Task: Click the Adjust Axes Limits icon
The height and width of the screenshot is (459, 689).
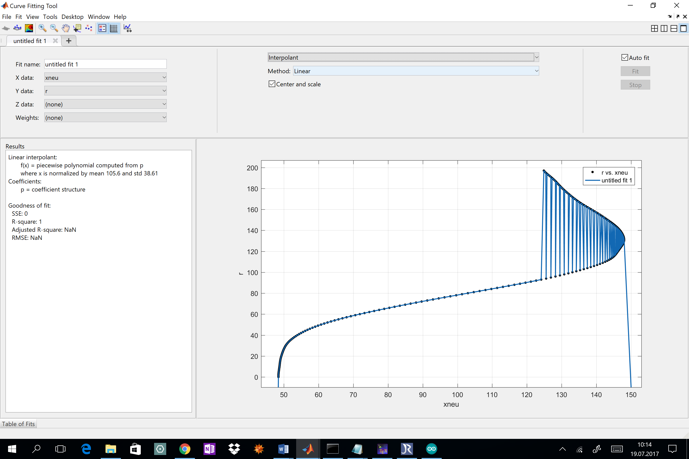Action: pos(128,28)
